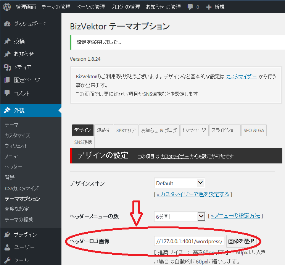Click the 画像を選択 button
This screenshot has height=265, width=285.
241,241
